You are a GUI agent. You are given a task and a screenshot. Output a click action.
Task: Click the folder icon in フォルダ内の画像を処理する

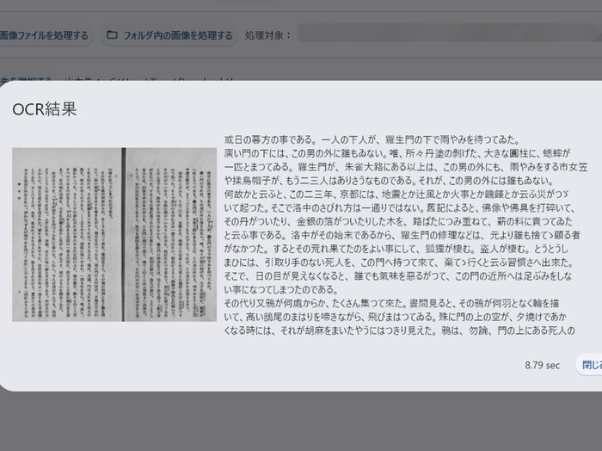pyautogui.click(x=112, y=35)
